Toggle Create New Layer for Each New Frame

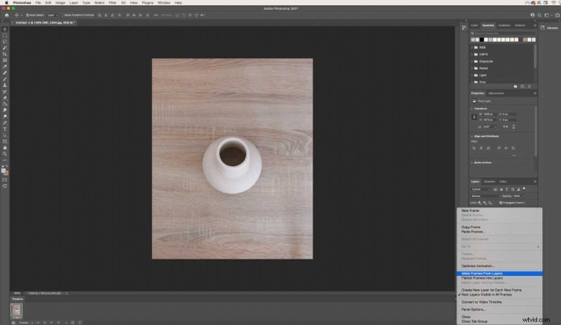(492, 290)
